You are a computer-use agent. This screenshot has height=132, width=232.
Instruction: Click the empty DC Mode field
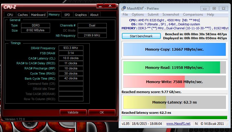point(92,30)
